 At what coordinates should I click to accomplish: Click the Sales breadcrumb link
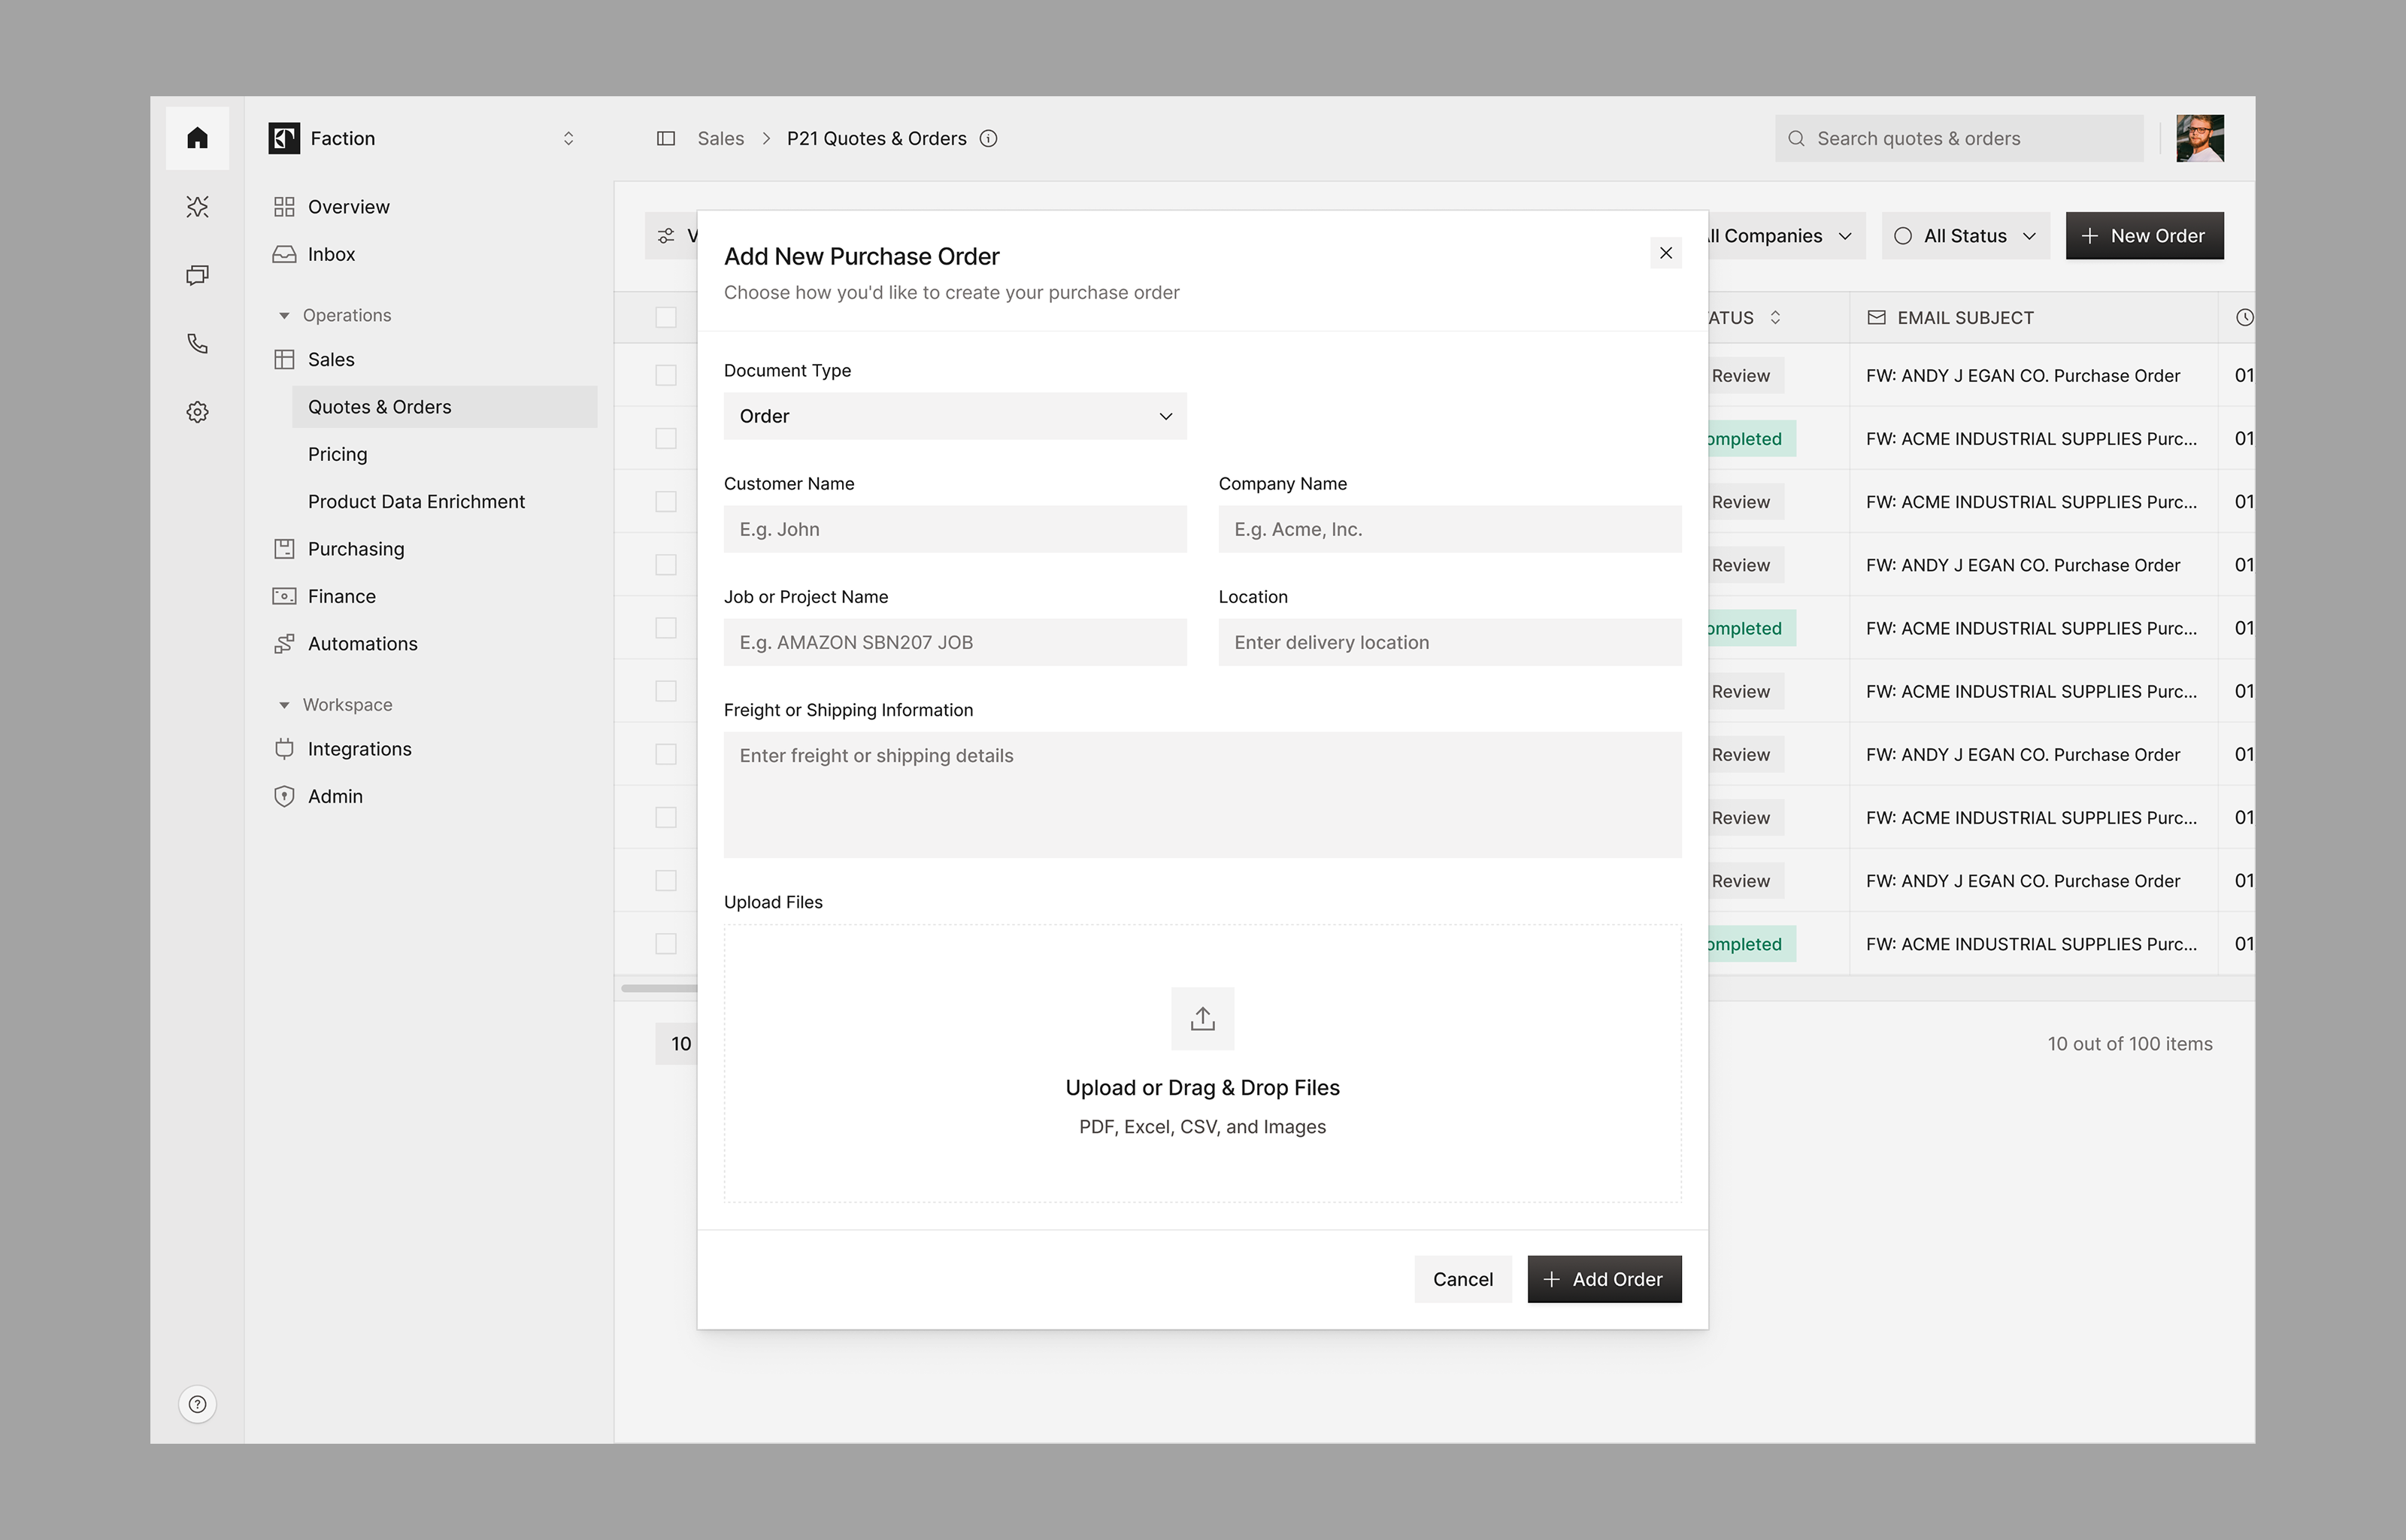point(721,138)
